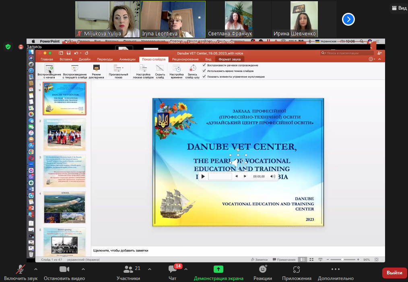Click Presenter View icon (Режим докладчика)
The height and width of the screenshot is (282, 408).
point(96,68)
